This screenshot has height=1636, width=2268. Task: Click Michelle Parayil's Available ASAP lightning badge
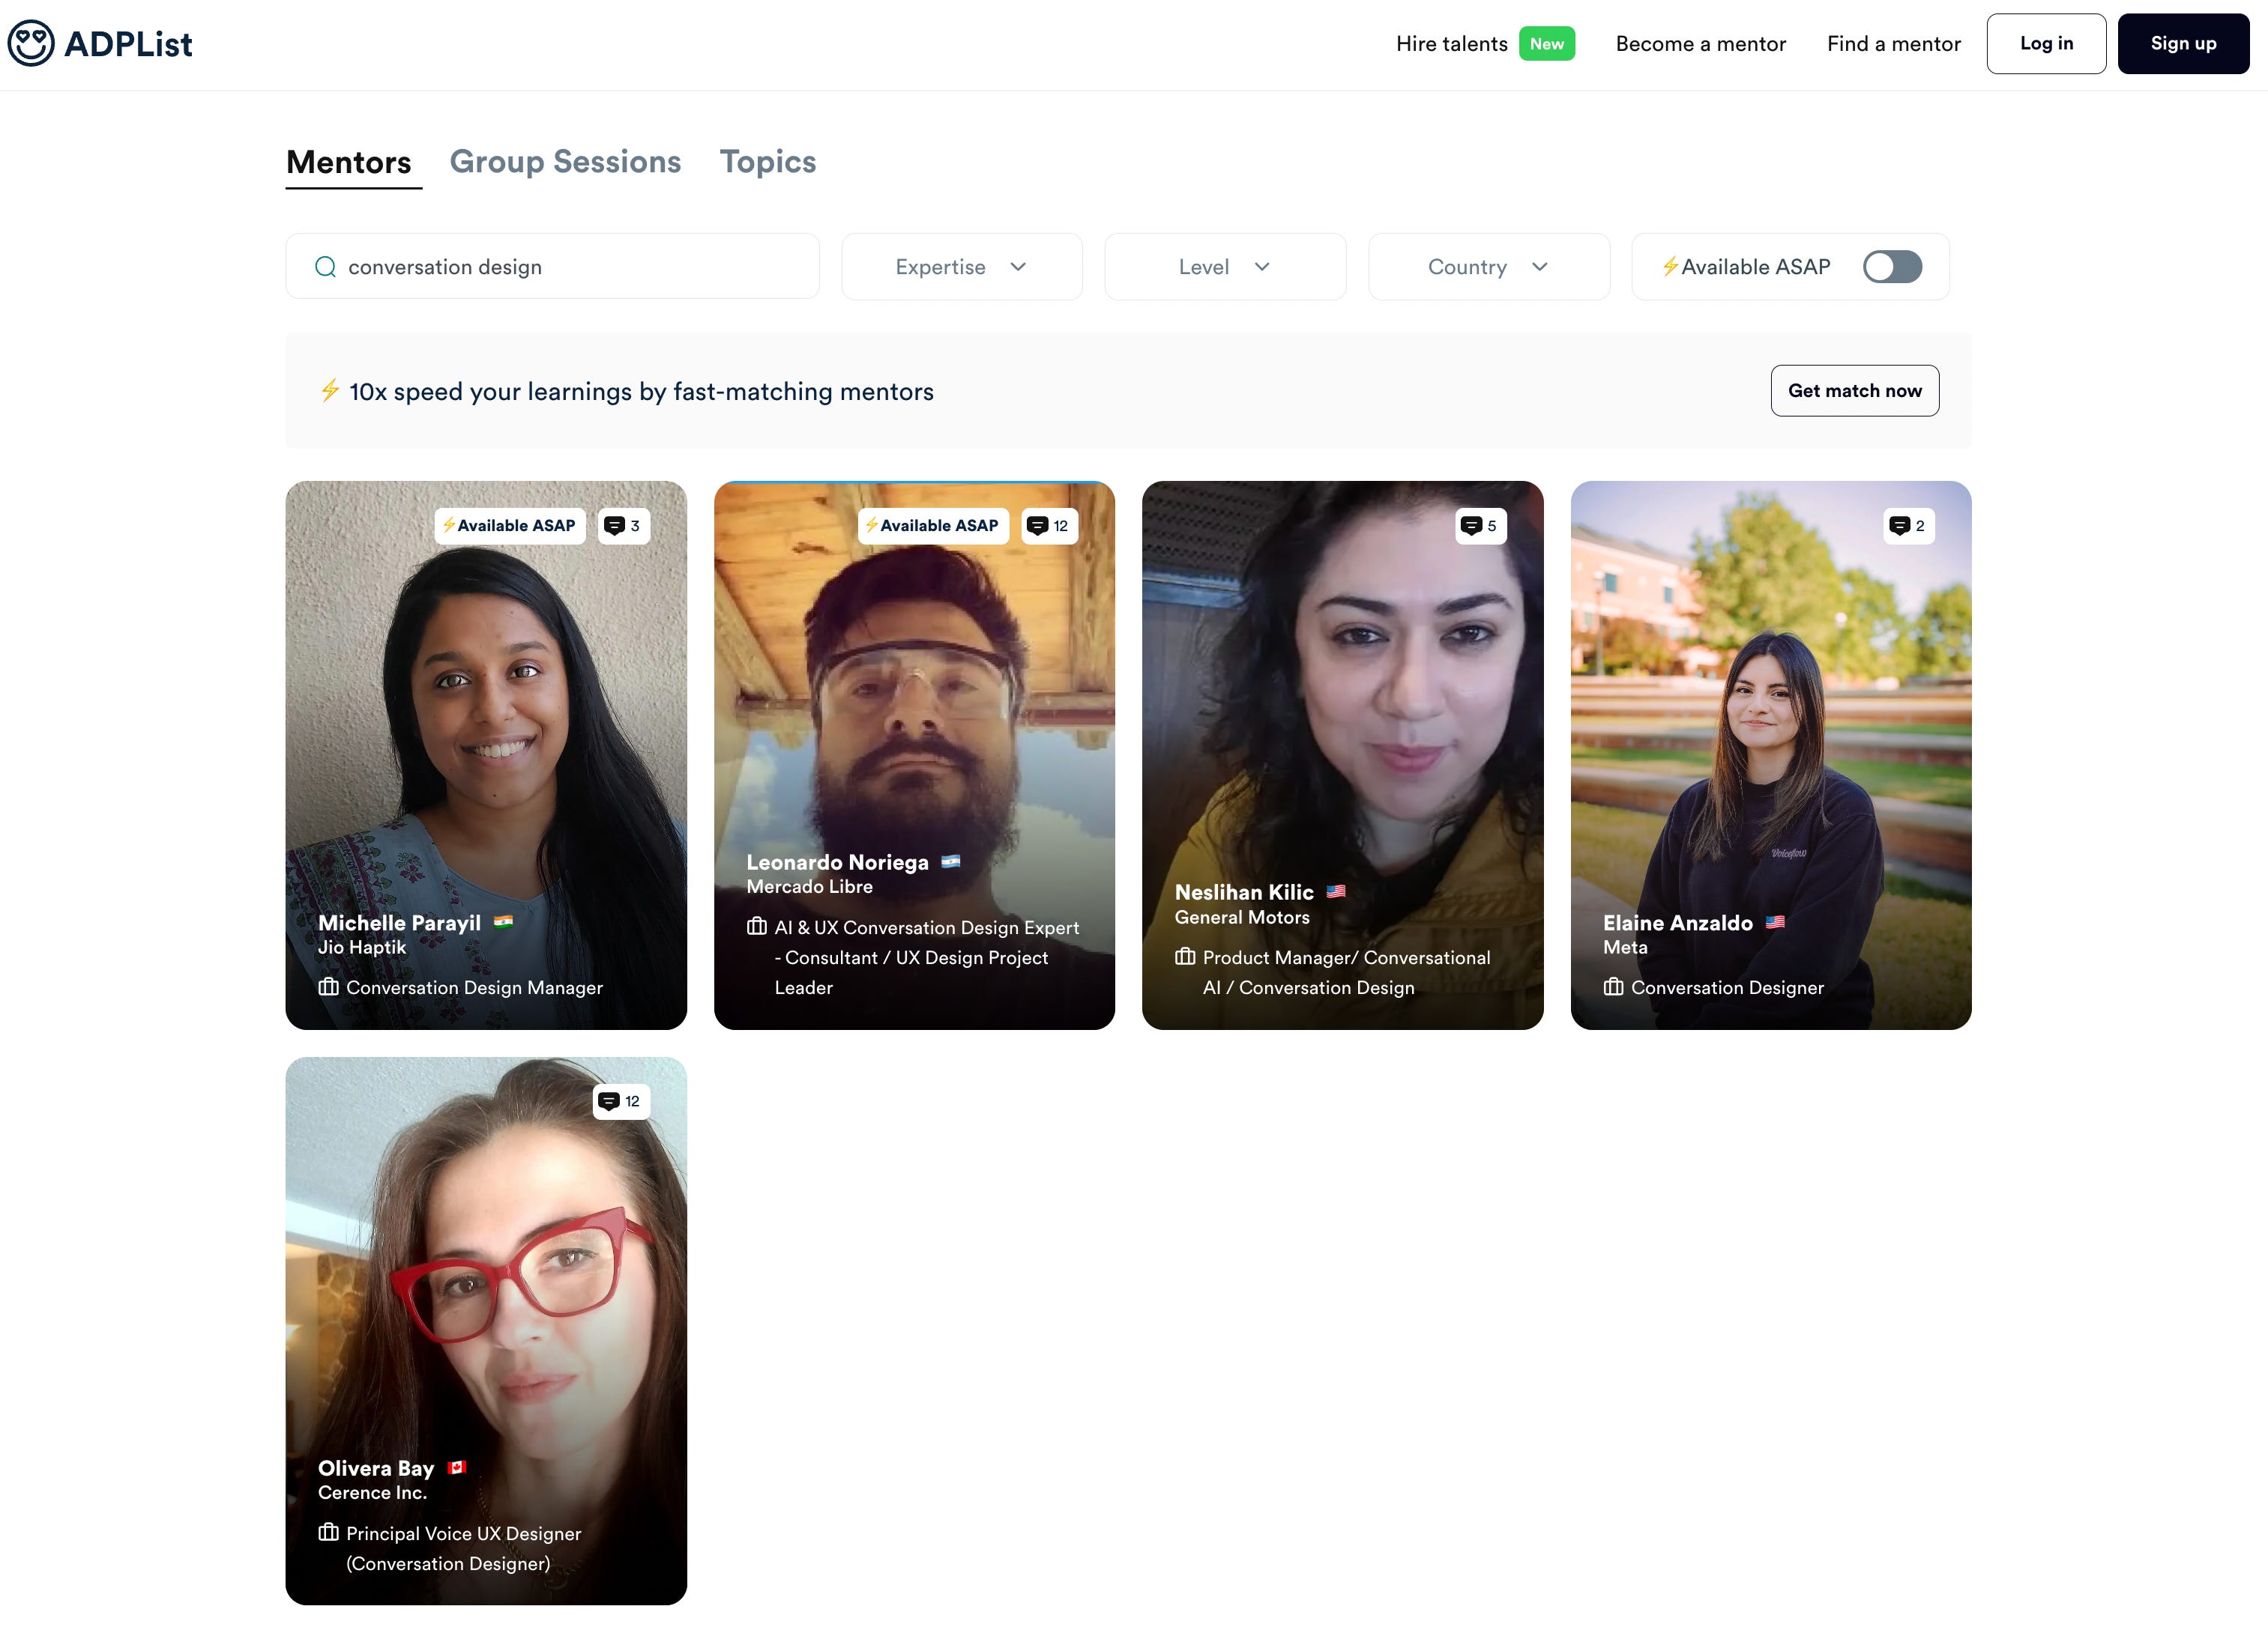point(510,526)
